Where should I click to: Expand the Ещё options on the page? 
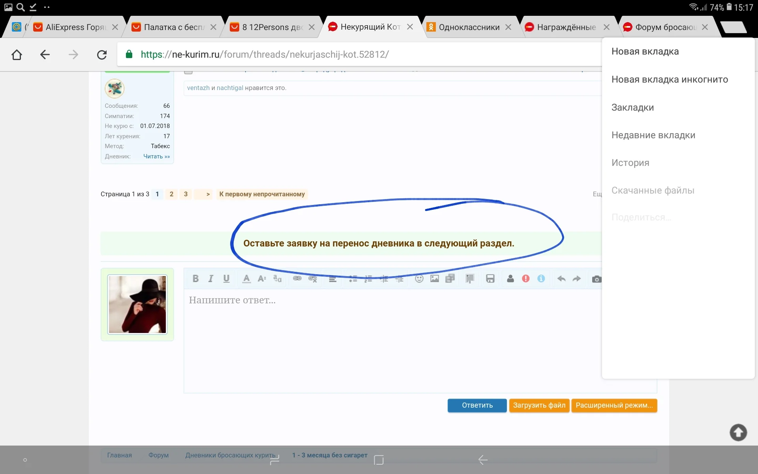597,194
